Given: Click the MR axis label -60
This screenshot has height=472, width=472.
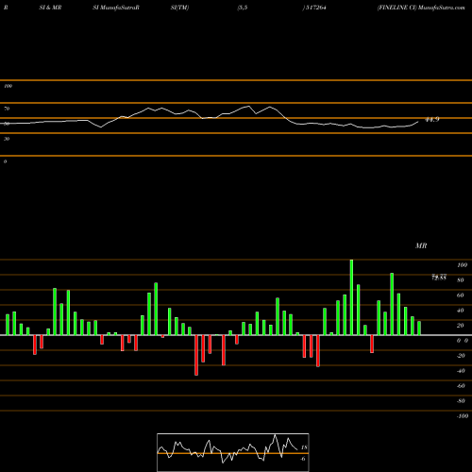Looking at the screenshot, I should [461, 386].
